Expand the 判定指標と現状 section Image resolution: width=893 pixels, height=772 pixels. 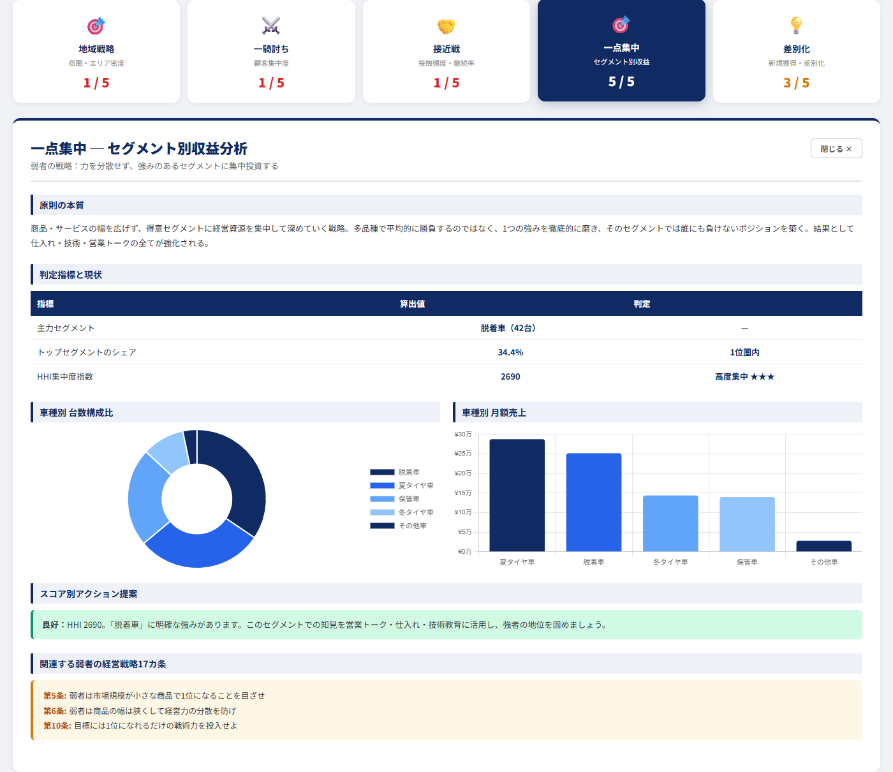(72, 274)
